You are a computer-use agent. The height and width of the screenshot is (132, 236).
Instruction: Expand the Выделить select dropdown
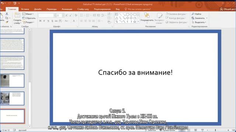click(x=199, y=22)
